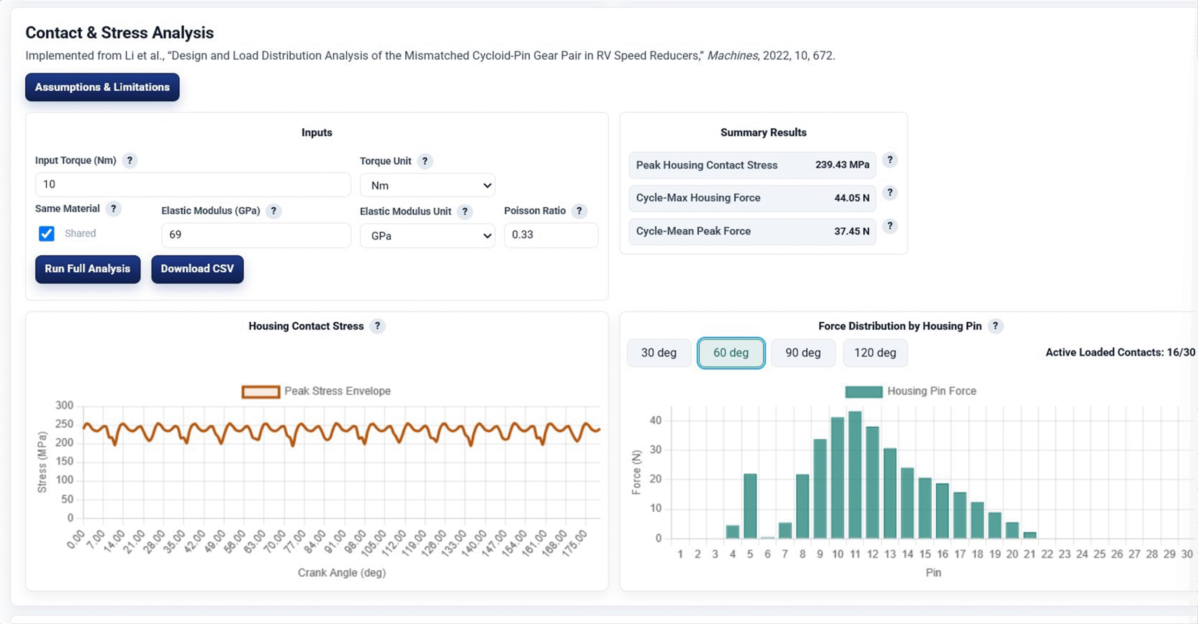Show help for Housing Contact Stress chart
This screenshot has width=1198, height=624.
tap(377, 326)
